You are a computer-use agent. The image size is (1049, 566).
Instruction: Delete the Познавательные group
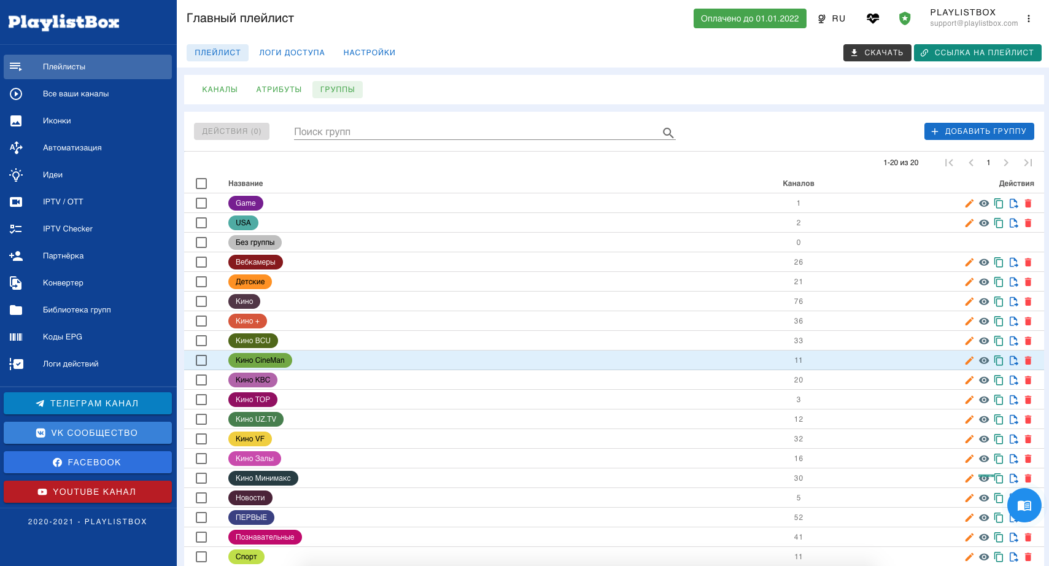click(1028, 537)
